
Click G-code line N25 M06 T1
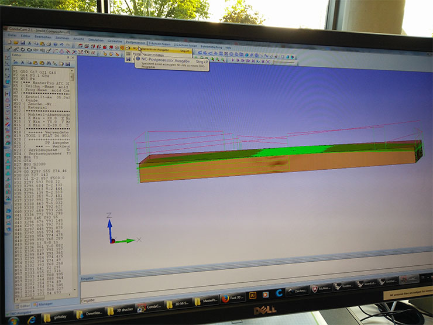(x=27, y=157)
